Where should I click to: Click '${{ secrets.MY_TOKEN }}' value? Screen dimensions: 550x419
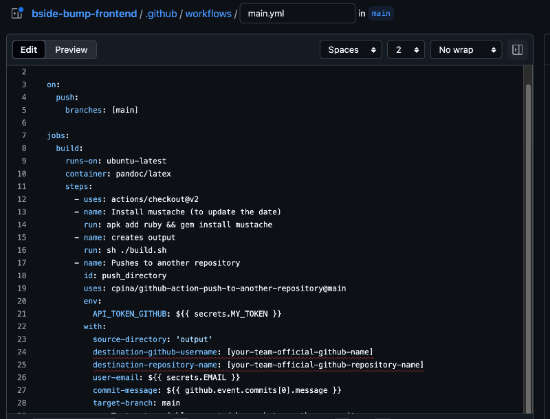[228, 314]
